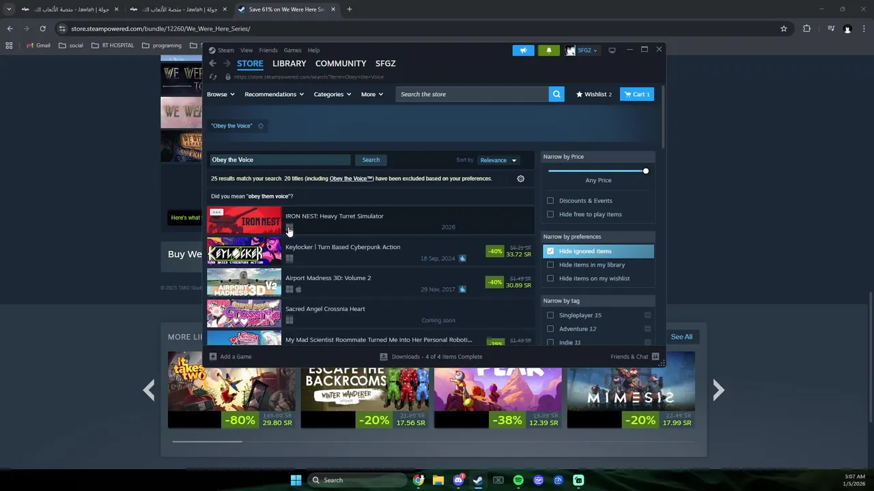The width and height of the screenshot is (874, 491).
Task: Open the Steam Games menu
Action: [x=292, y=50]
